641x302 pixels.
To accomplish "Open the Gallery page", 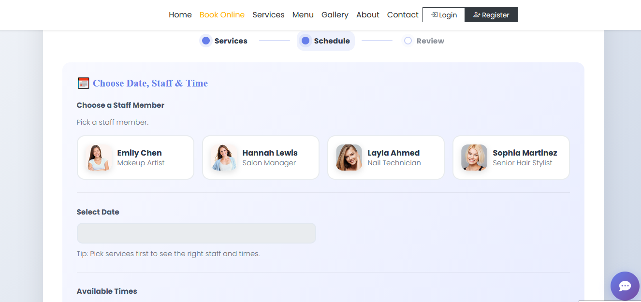I will pyautogui.click(x=335, y=14).
